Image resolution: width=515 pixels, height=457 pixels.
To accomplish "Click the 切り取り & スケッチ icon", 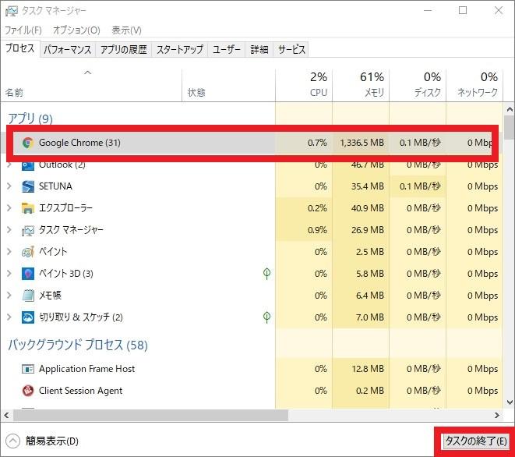I will [x=28, y=317].
